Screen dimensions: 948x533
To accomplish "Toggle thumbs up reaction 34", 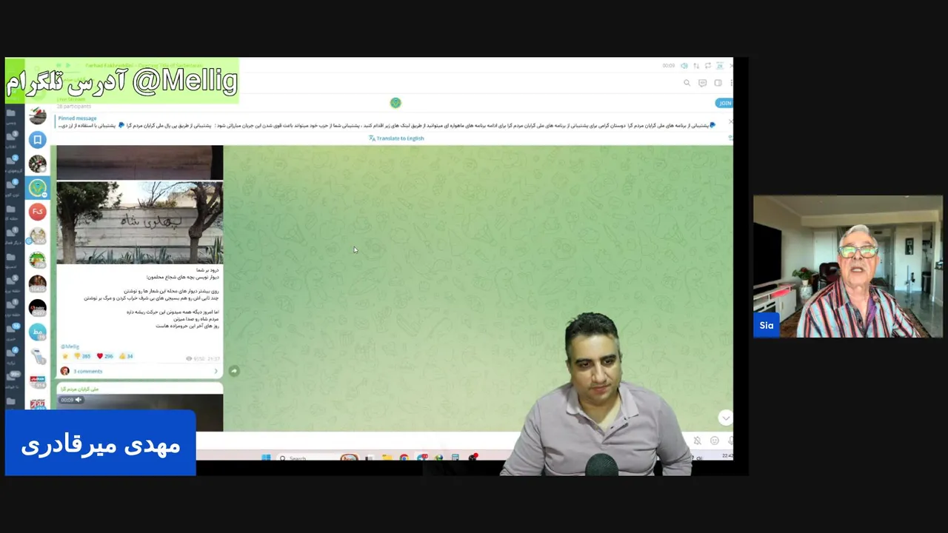I will tap(126, 356).
